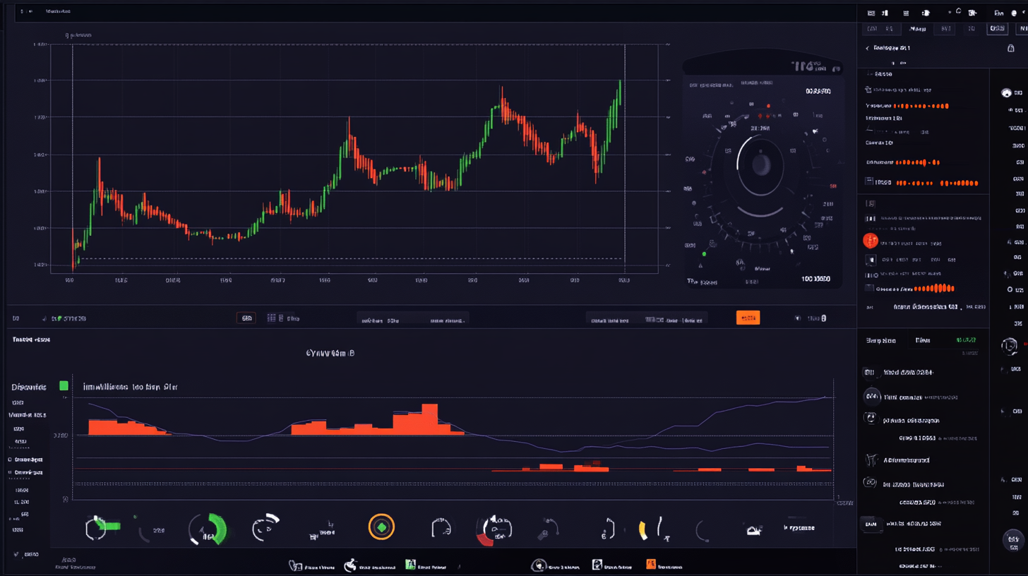
Task: Collapse the right panel using the back chevron
Action: (x=868, y=48)
